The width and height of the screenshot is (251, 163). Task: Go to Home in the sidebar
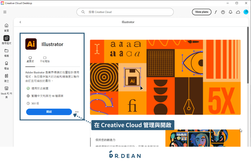coord(7,28)
